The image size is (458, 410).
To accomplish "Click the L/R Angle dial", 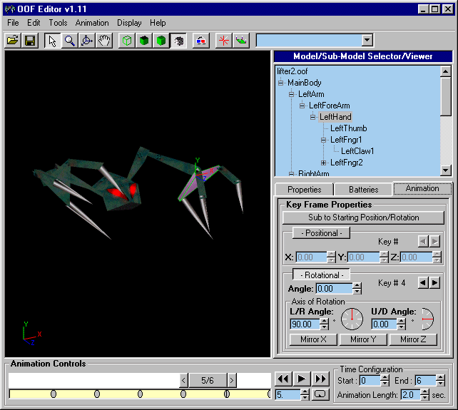I will tap(351, 319).
